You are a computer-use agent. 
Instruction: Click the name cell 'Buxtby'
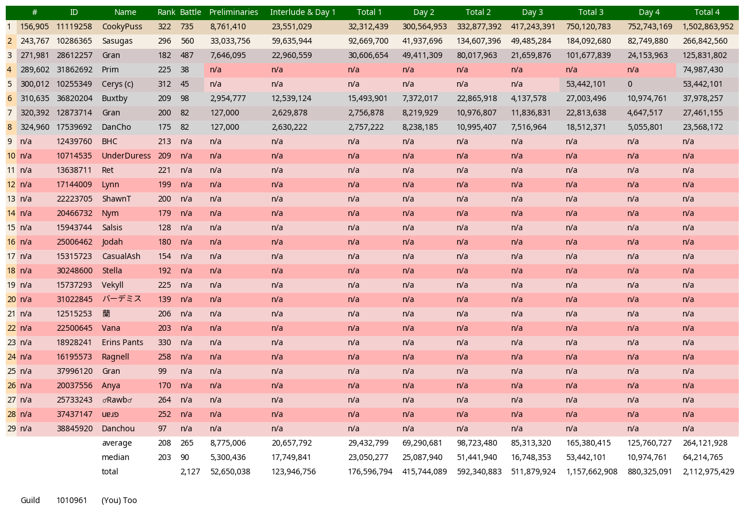pyautogui.click(x=114, y=98)
